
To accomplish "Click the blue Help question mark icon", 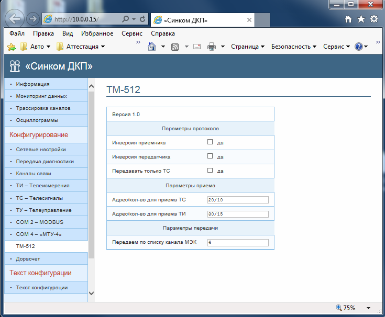I will (359, 47).
